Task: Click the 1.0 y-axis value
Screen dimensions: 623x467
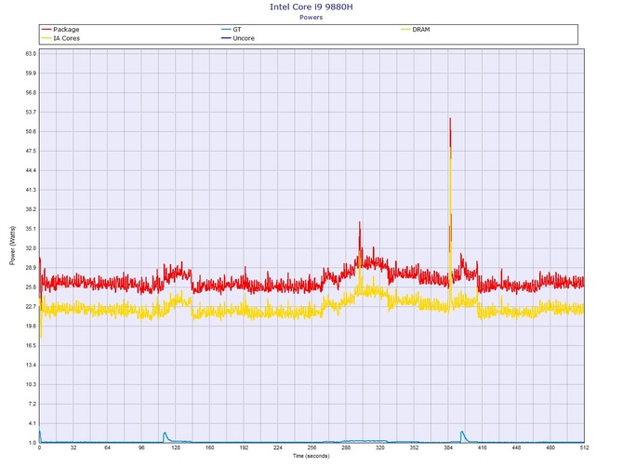Action: point(32,443)
